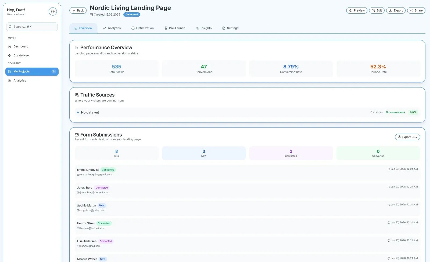Click the Traffic Sources visitors icon
Image resolution: width=430 pixels, height=262 pixels.
click(x=76, y=95)
